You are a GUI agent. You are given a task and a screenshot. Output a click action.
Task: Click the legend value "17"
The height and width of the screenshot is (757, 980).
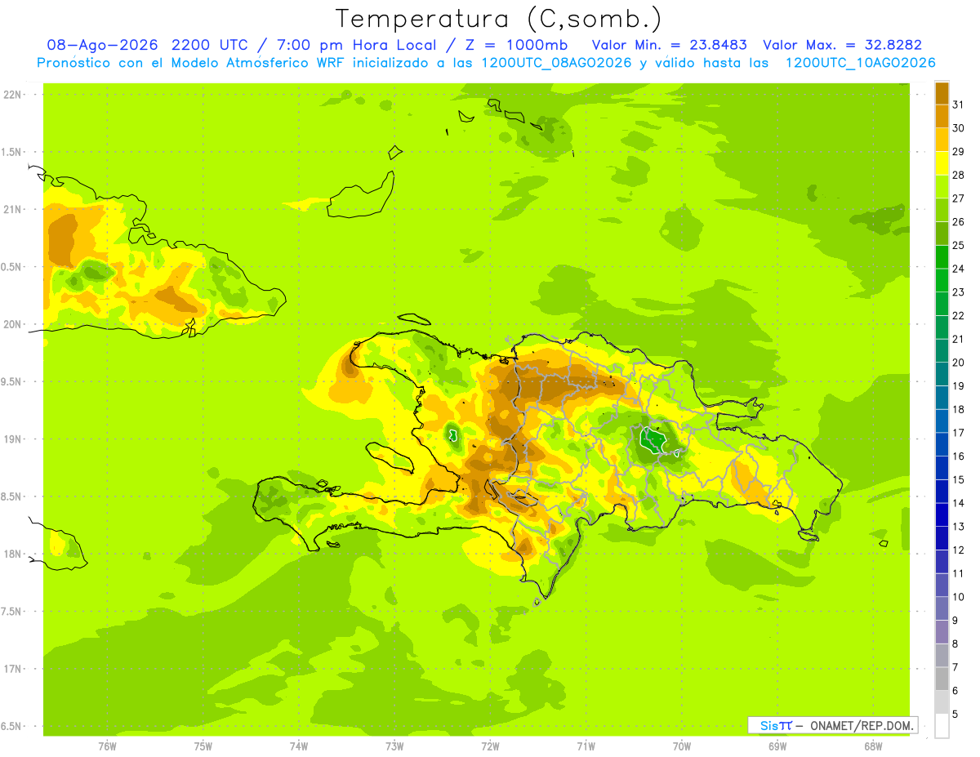[x=959, y=433]
